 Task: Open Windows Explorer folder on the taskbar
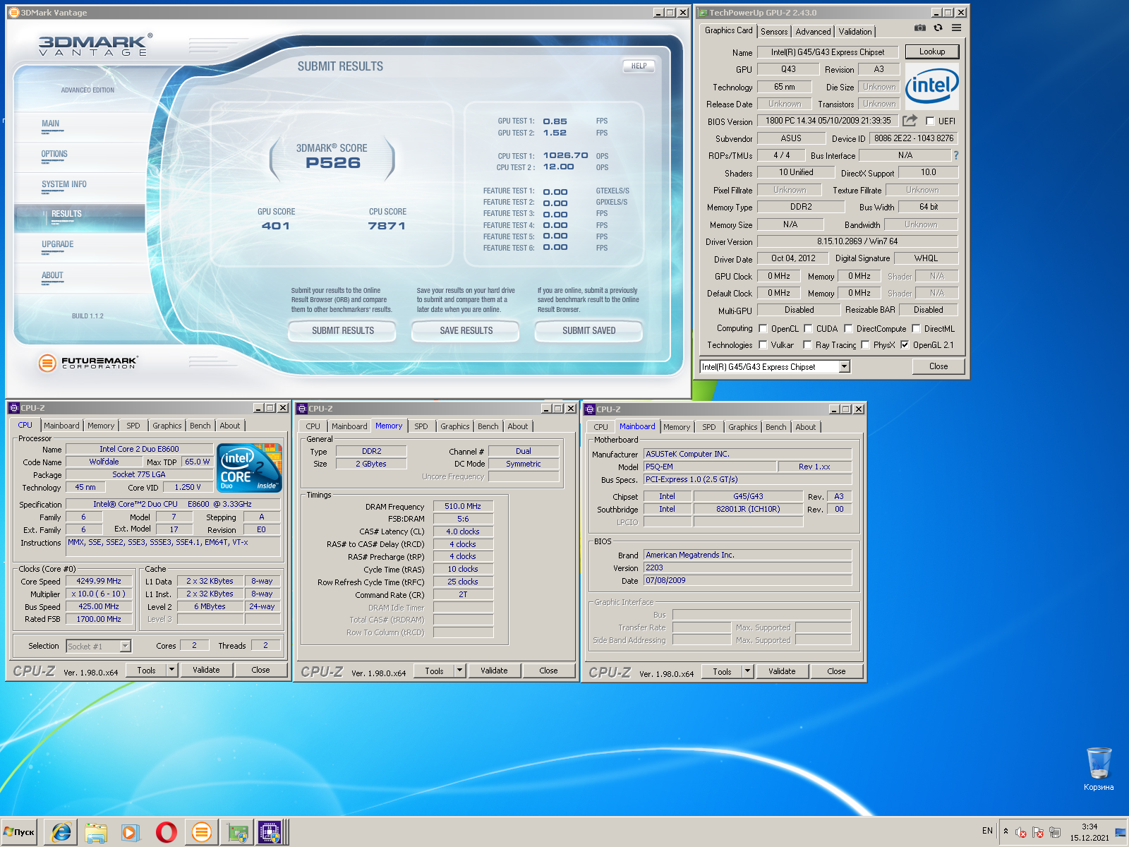coord(95,833)
